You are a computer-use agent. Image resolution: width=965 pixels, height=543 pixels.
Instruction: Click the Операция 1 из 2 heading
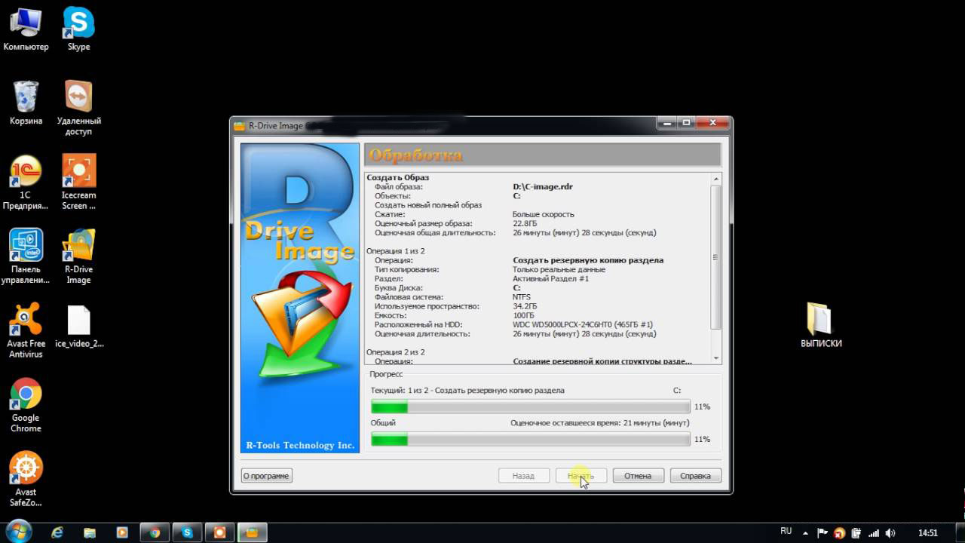[x=395, y=250]
